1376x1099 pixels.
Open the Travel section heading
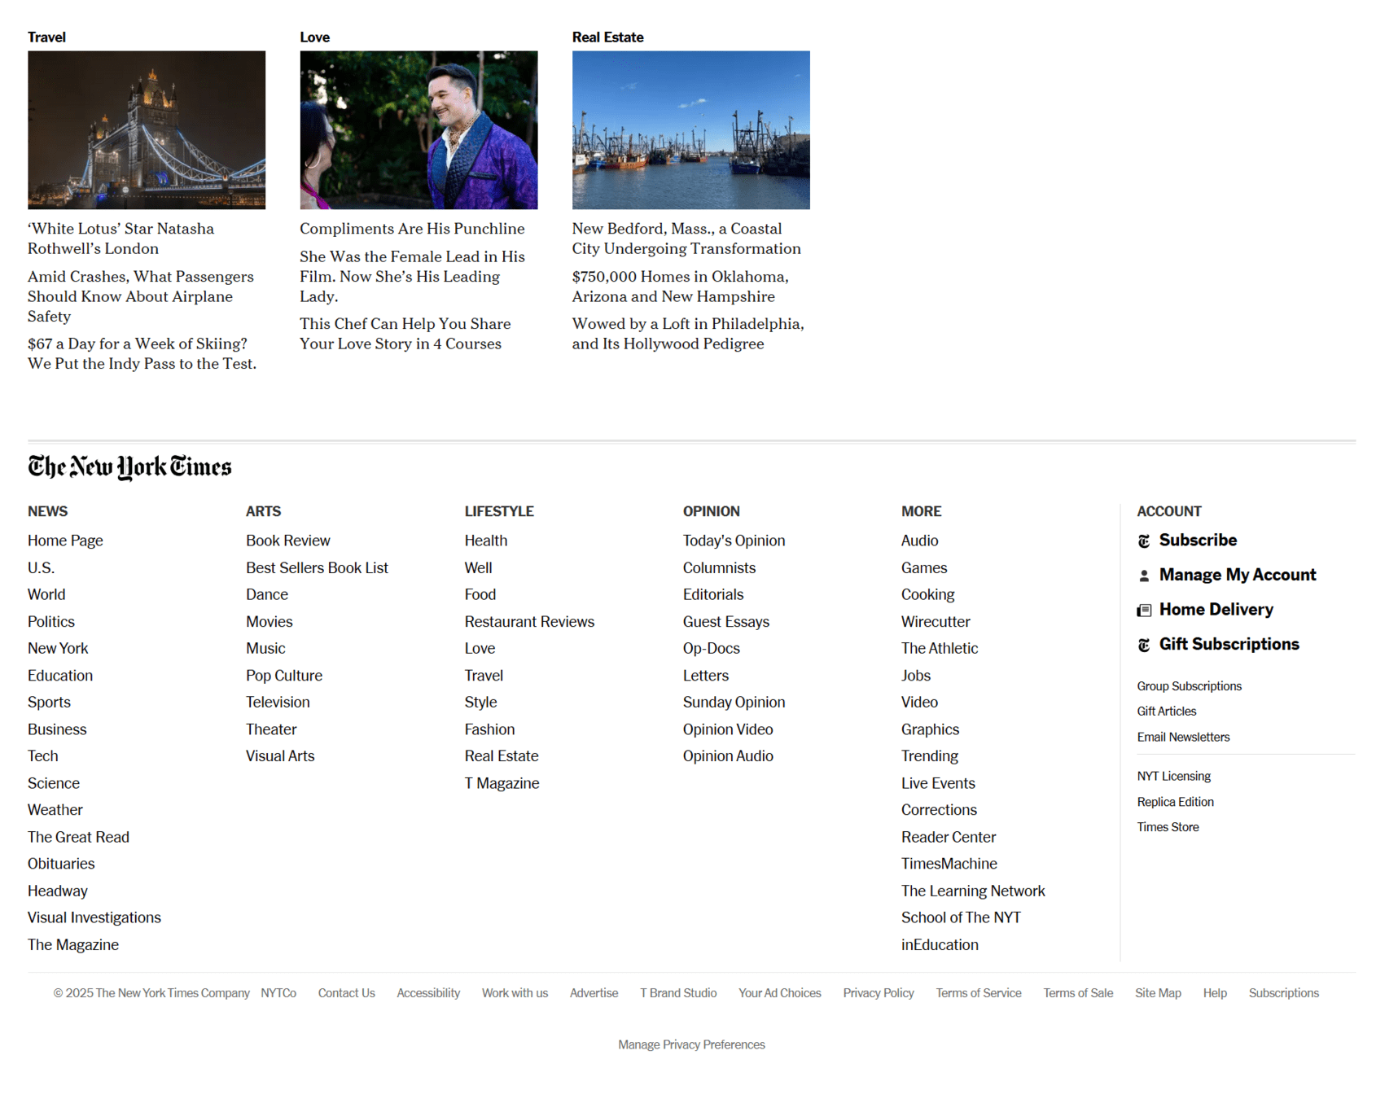[x=46, y=37]
